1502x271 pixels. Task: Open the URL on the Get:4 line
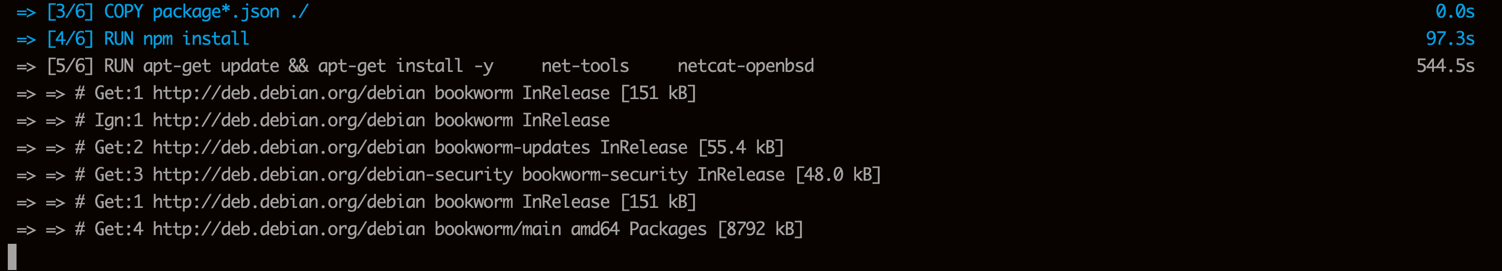click(289, 229)
